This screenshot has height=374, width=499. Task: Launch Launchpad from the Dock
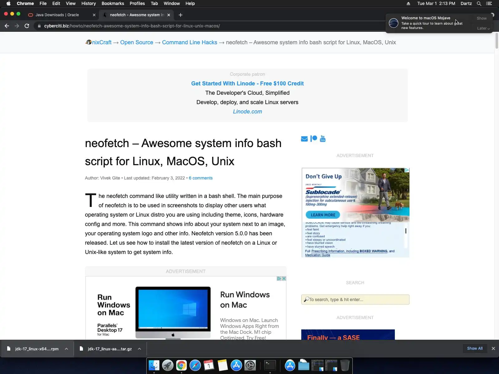pyautogui.click(x=167, y=365)
